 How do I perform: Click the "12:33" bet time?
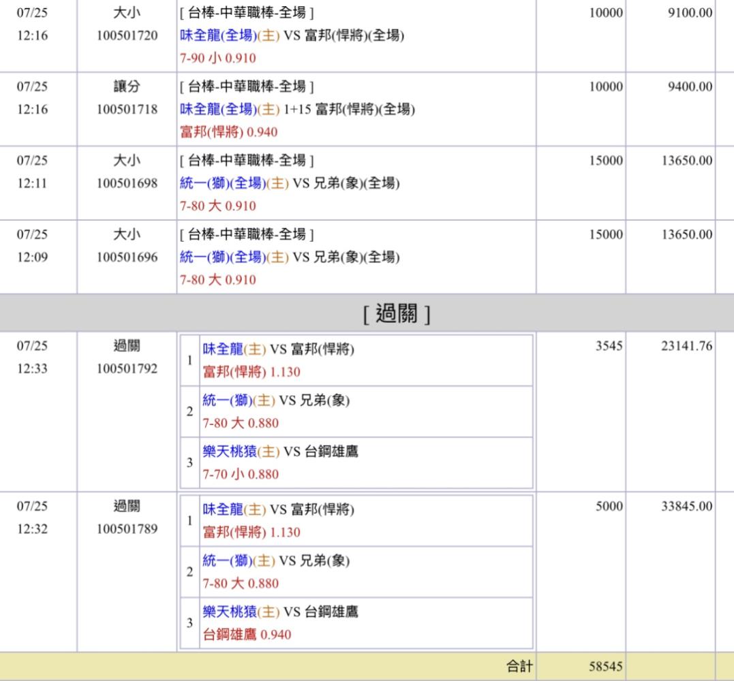(x=32, y=369)
